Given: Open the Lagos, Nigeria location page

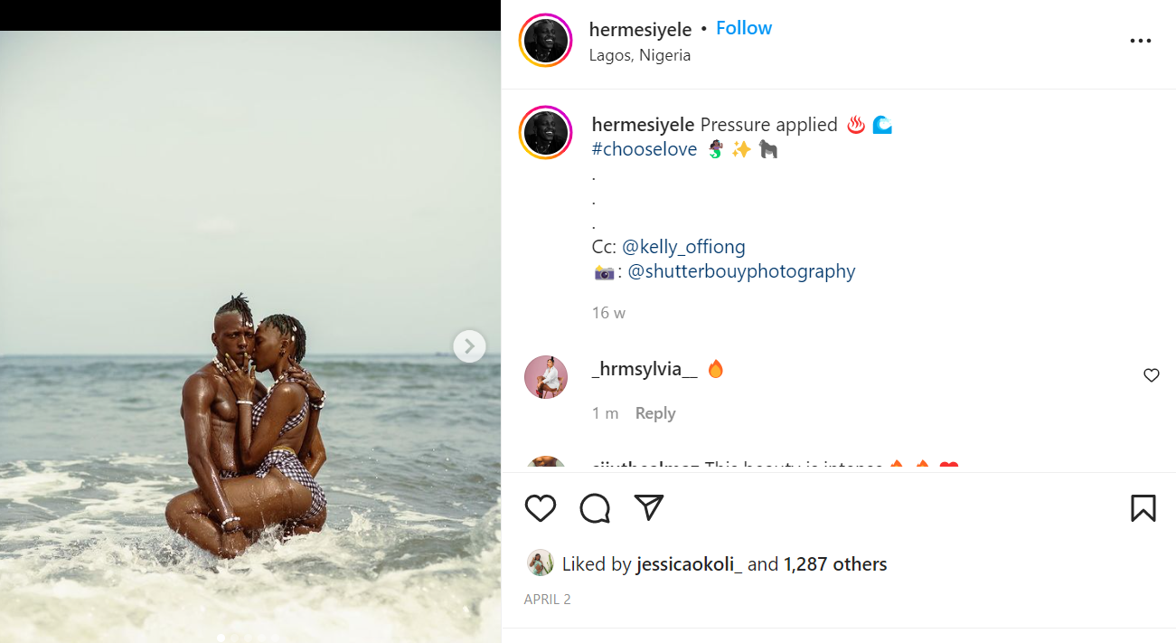Looking at the screenshot, I should click(x=639, y=55).
